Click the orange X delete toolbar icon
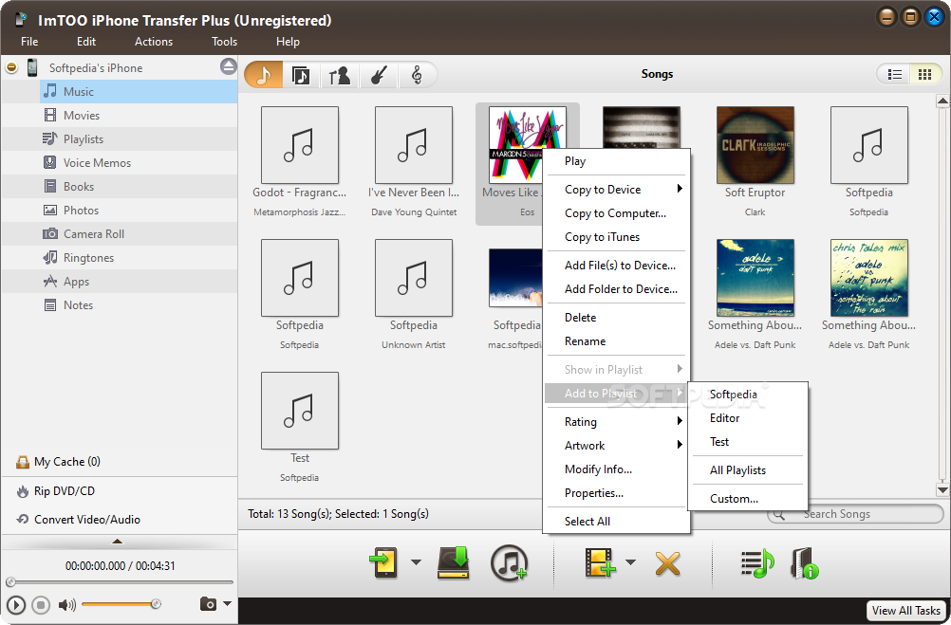 (x=668, y=563)
